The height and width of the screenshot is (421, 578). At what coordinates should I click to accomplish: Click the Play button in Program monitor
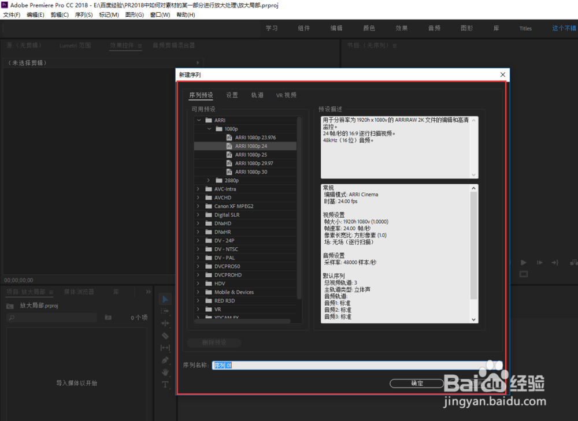point(524,263)
